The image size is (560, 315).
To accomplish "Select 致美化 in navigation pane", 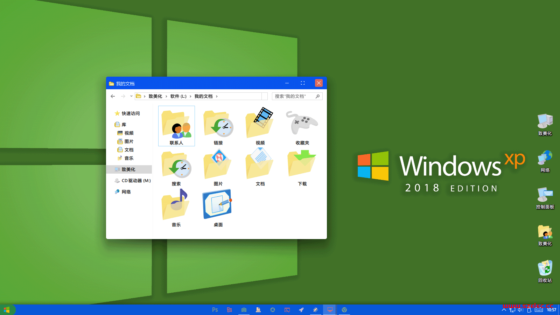I will tap(129, 169).
